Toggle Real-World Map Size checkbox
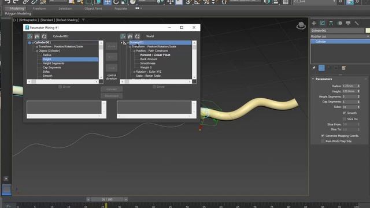The height and width of the screenshot is (208, 370). (x=323, y=141)
